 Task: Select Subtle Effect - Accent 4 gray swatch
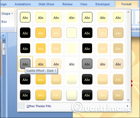[87, 64]
